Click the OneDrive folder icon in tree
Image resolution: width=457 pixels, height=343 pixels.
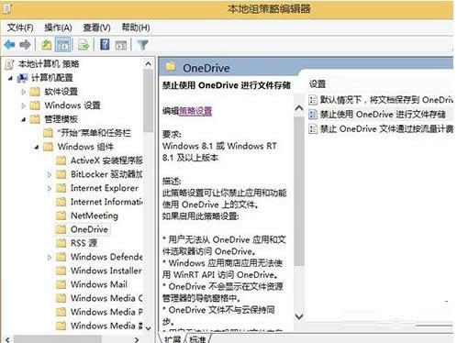[x=61, y=229]
